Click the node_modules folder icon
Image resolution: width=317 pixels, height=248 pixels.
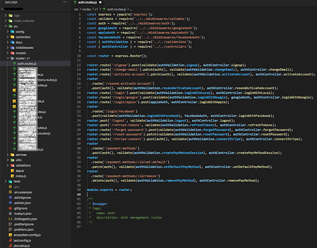click(11, 21)
